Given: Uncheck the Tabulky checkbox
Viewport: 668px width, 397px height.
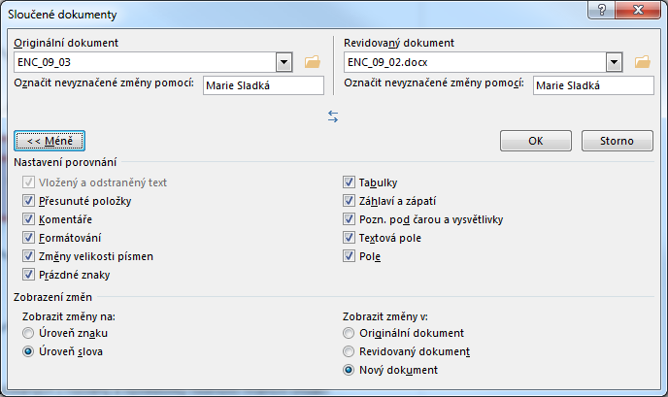Looking at the screenshot, I should [x=349, y=182].
